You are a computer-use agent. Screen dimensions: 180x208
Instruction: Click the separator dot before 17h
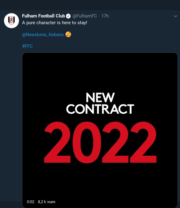pos(99,16)
